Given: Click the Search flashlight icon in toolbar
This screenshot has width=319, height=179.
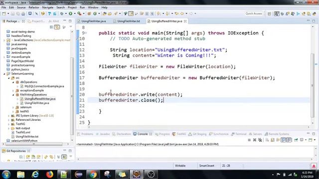Looking at the screenshot, I should 116,13.
